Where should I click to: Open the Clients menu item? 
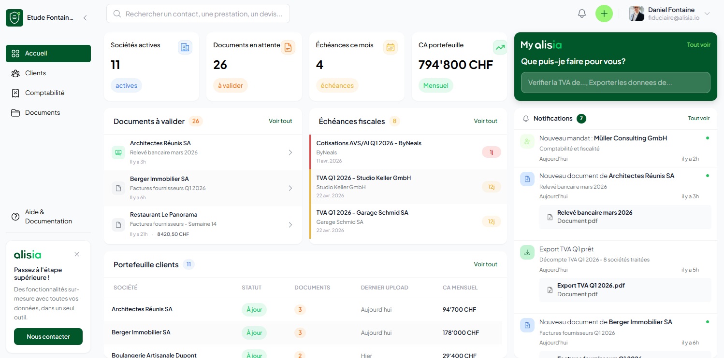35,73
